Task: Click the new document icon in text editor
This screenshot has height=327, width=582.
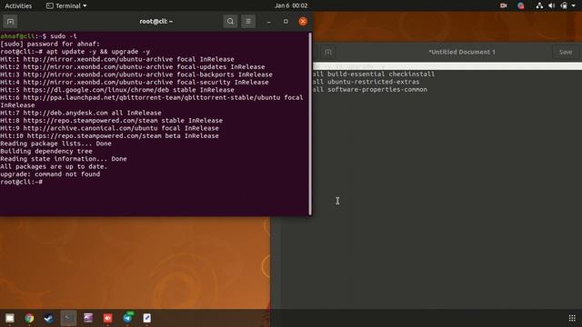Action: tap(328, 53)
